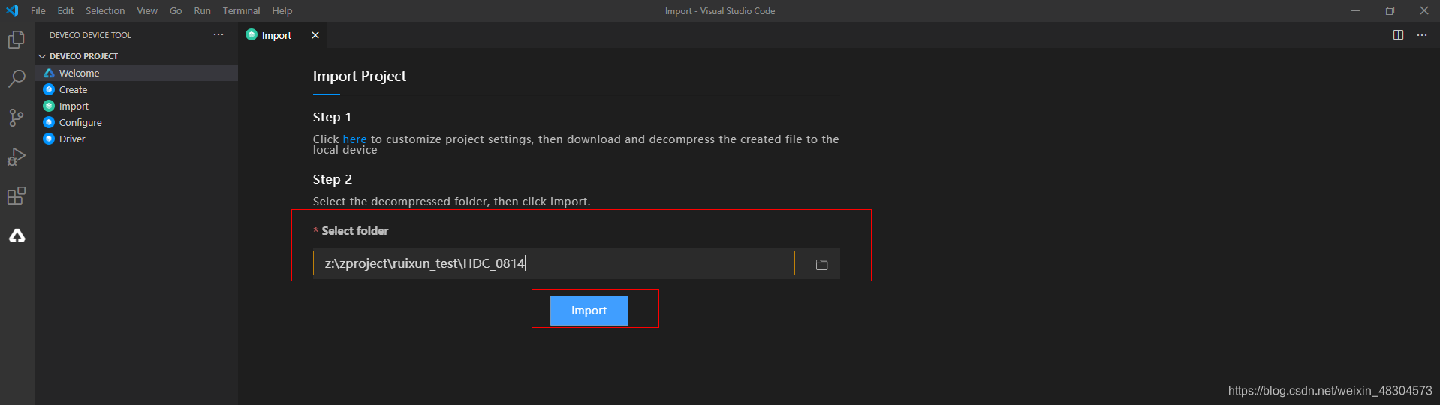Close the Import tab
Image resolution: width=1440 pixels, height=405 pixels.
(x=315, y=35)
